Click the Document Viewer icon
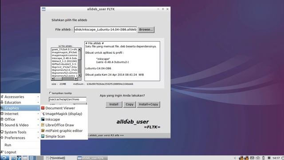The width and height of the screenshot is (284, 160). click(x=43, y=108)
